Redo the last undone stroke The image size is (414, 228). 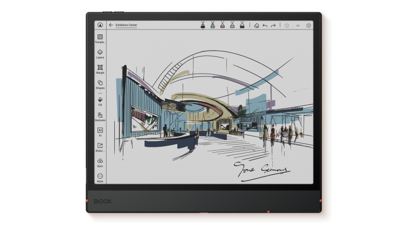(273, 25)
